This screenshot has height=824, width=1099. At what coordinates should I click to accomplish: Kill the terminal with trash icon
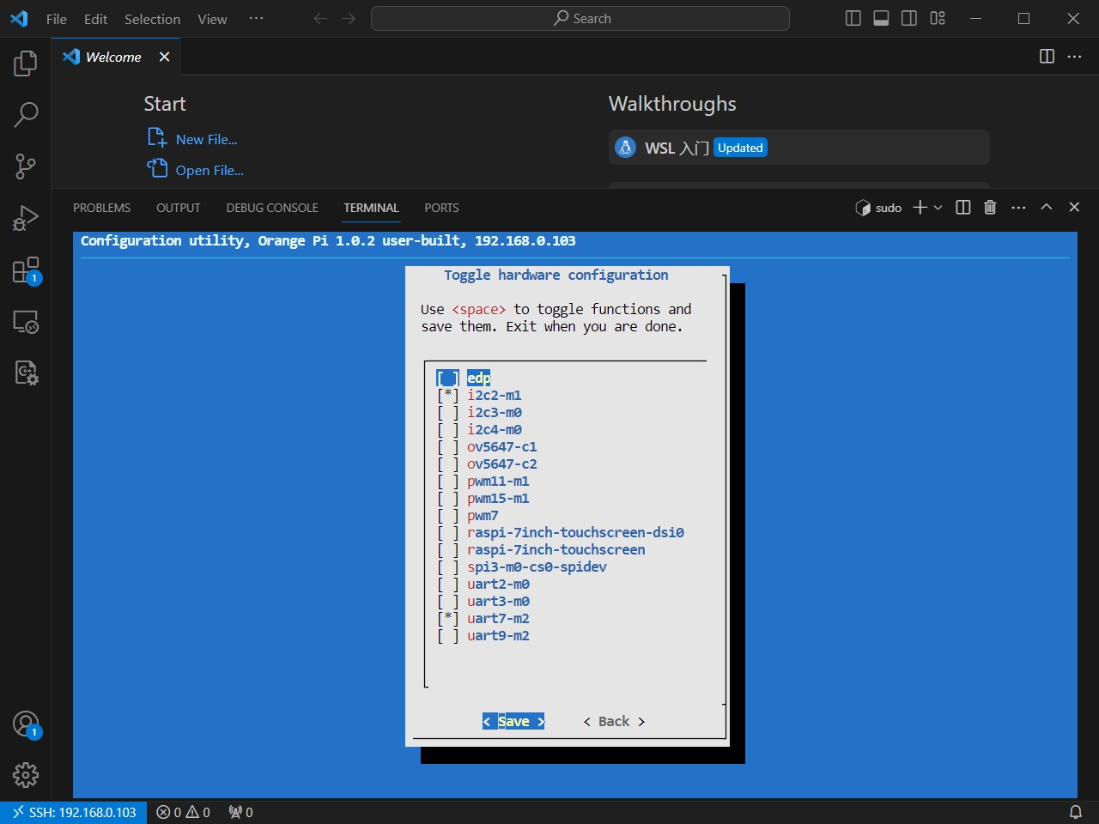pos(990,207)
